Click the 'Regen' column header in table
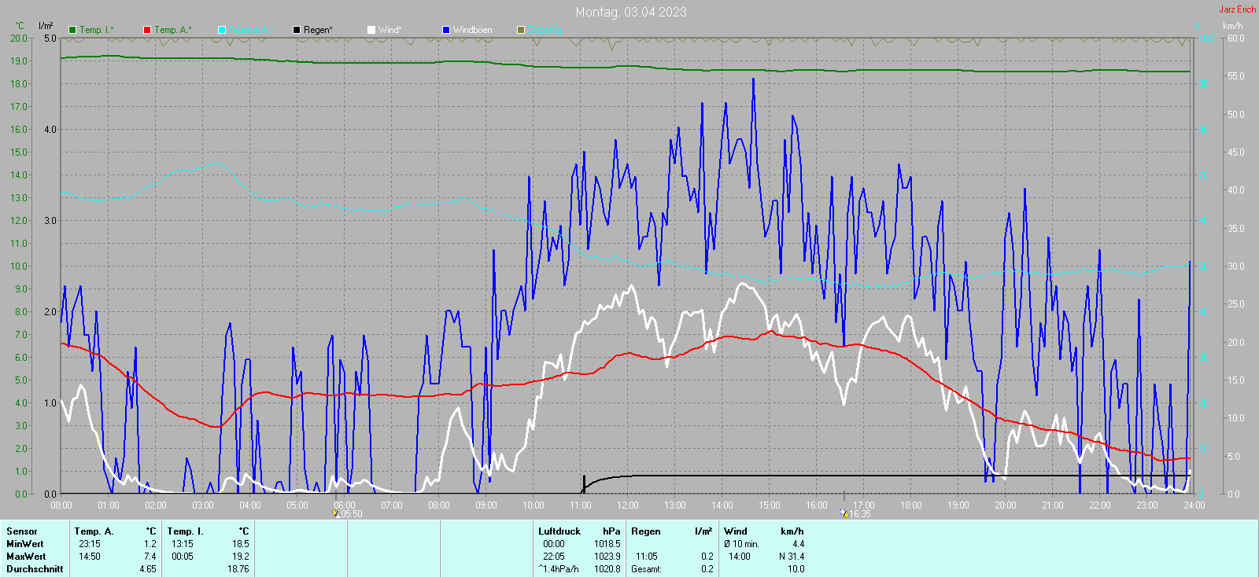Screen dimensions: 1259x577 pos(646,531)
